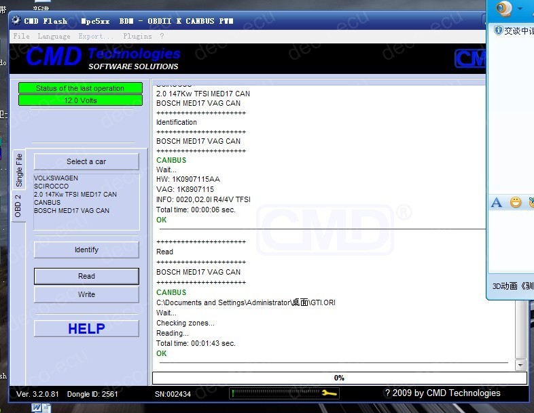Click the font 'A' icon in chat window

(x=497, y=202)
